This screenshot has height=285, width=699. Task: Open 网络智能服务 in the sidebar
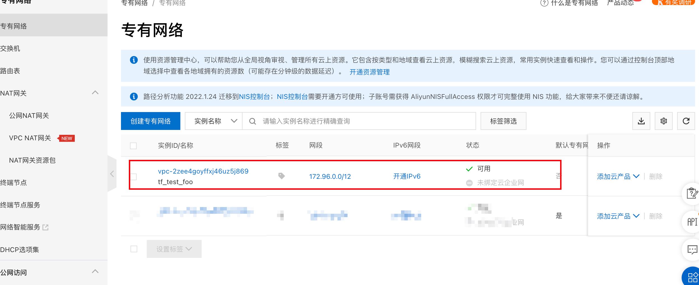(20, 227)
